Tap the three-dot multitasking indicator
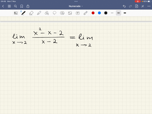Viewport: 152px width, 114px height. click(x=76, y=1)
